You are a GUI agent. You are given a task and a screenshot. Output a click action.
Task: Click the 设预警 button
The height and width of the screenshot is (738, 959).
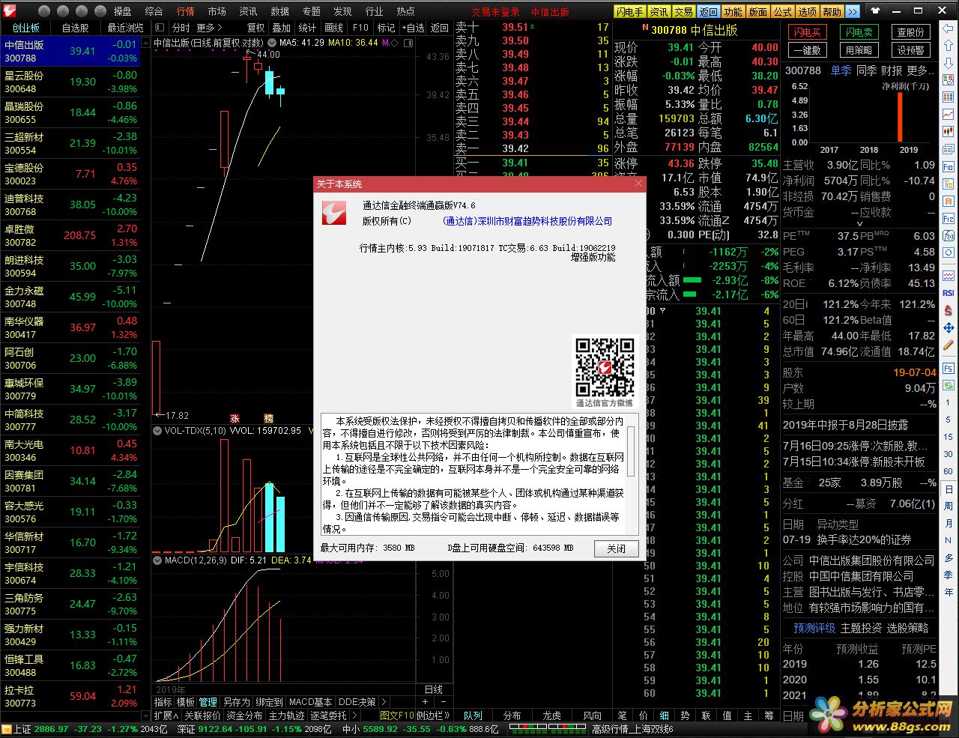point(910,50)
